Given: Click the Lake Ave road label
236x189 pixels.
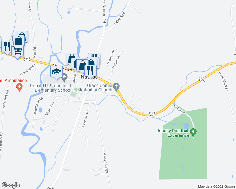Looking at the screenshot, I should pos(119,19).
